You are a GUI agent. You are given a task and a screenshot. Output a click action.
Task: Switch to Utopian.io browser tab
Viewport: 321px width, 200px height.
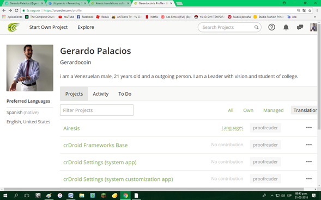click(66, 3)
